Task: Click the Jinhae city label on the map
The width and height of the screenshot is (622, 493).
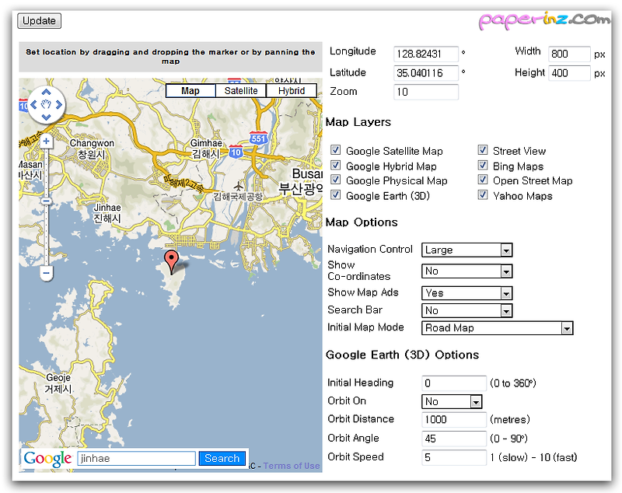Action: click(x=107, y=213)
